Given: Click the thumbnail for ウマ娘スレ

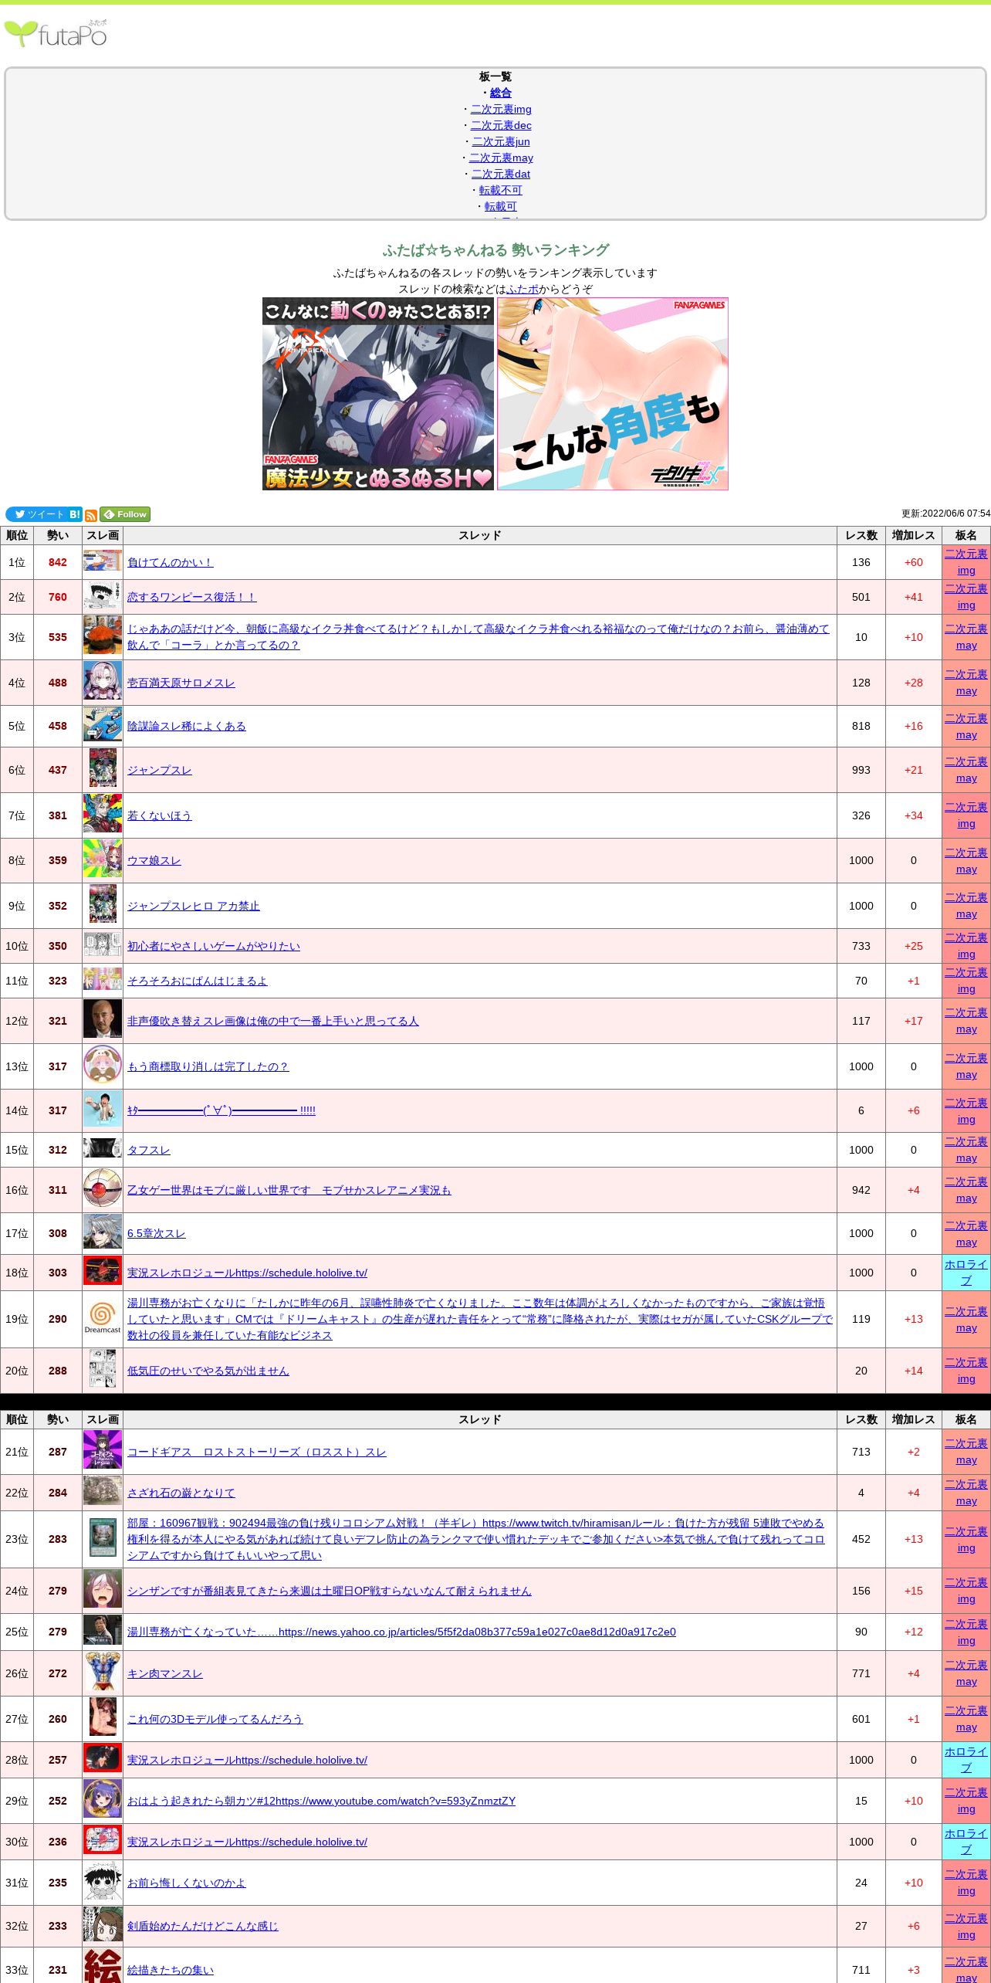Looking at the screenshot, I should (103, 859).
